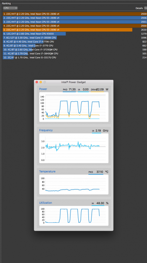Click the Temperature graph in Power Gadget
Image resolution: width=147 pixels, height=263 pixels.
click(74, 184)
